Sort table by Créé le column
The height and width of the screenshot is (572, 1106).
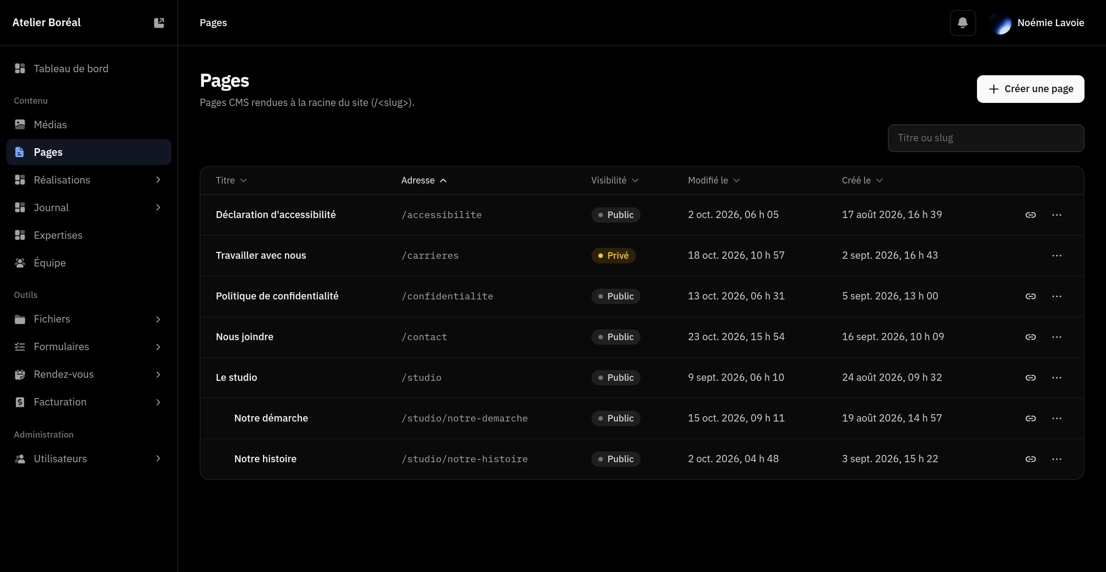pos(862,180)
